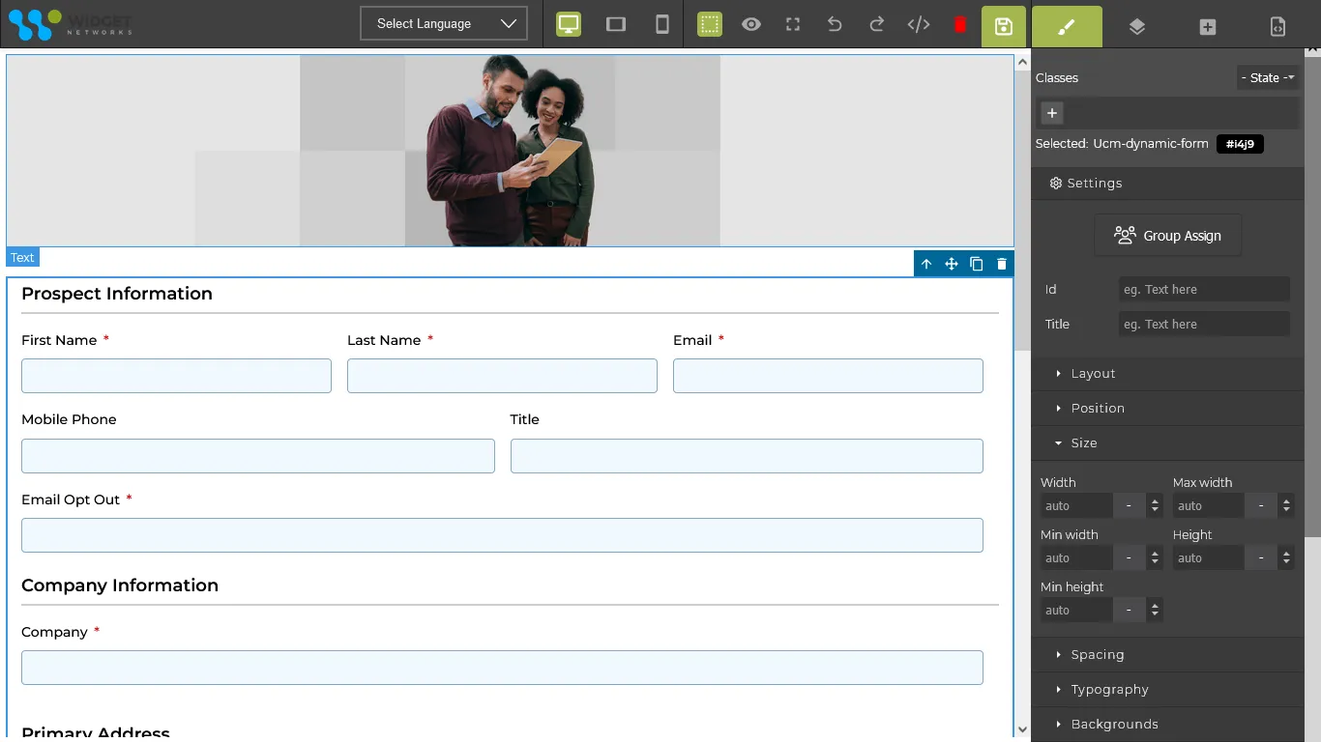Click the redo arrow icon
This screenshot has width=1321, height=742.
876,25
